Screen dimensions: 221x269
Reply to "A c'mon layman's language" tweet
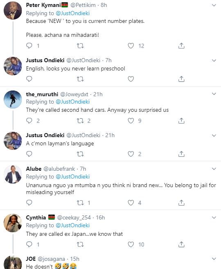(x=29, y=154)
